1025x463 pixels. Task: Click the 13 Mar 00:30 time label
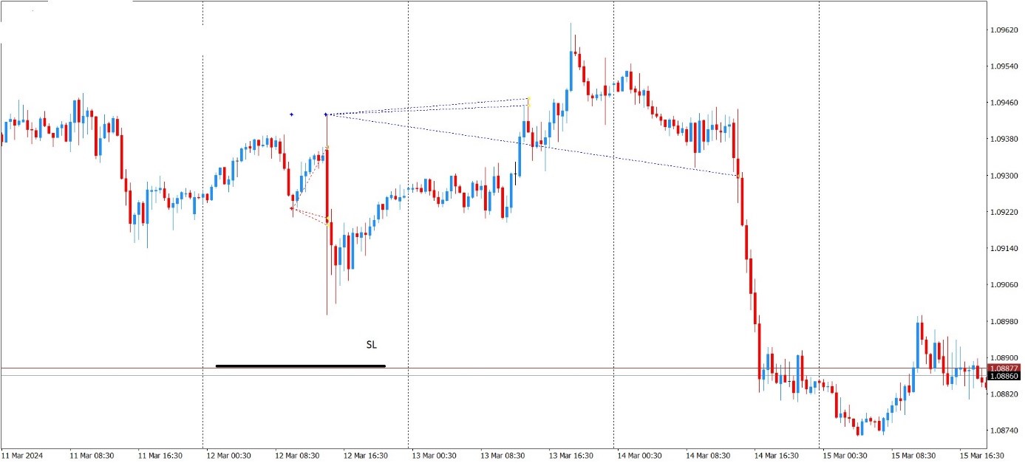(x=435, y=456)
